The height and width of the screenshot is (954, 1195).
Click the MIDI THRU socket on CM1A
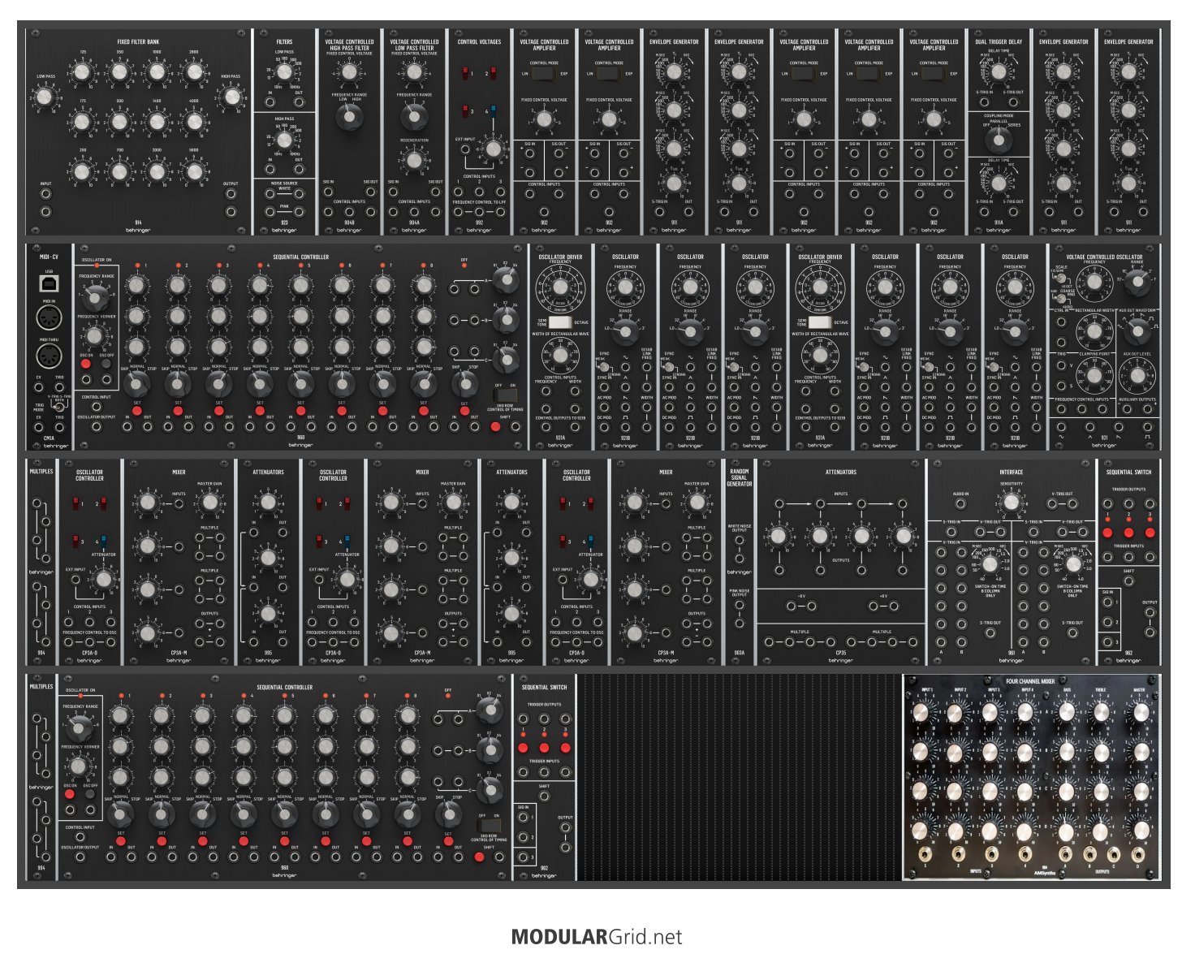pyautogui.click(x=49, y=356)
